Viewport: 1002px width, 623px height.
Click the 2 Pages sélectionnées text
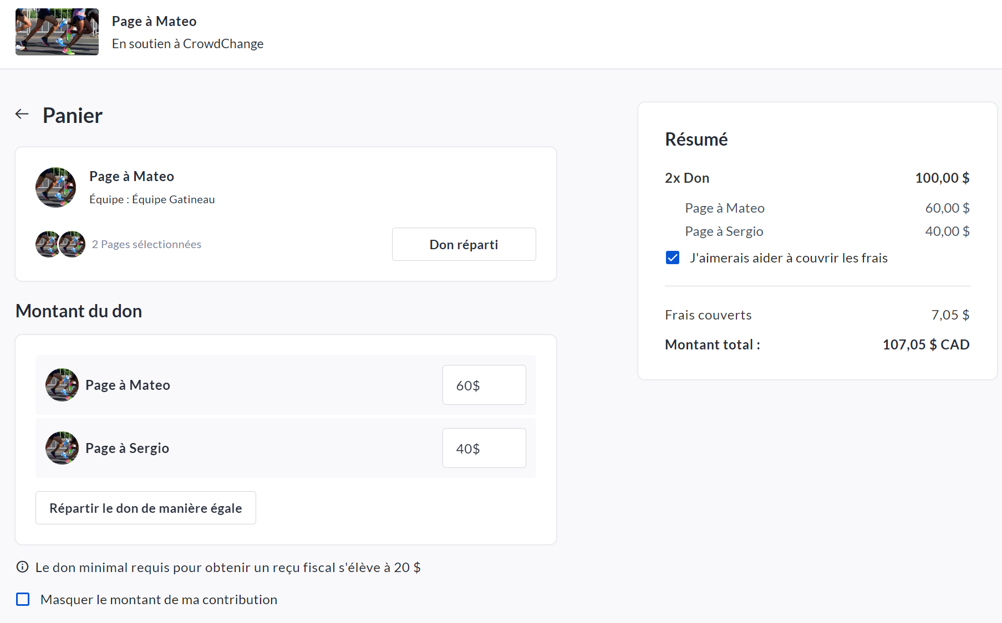coord(146,244)
